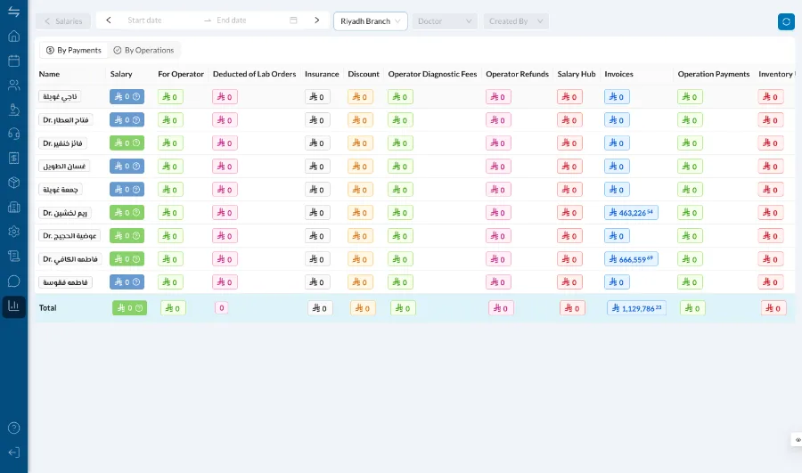Go to the next date range arrow

[x=317, y=20]
